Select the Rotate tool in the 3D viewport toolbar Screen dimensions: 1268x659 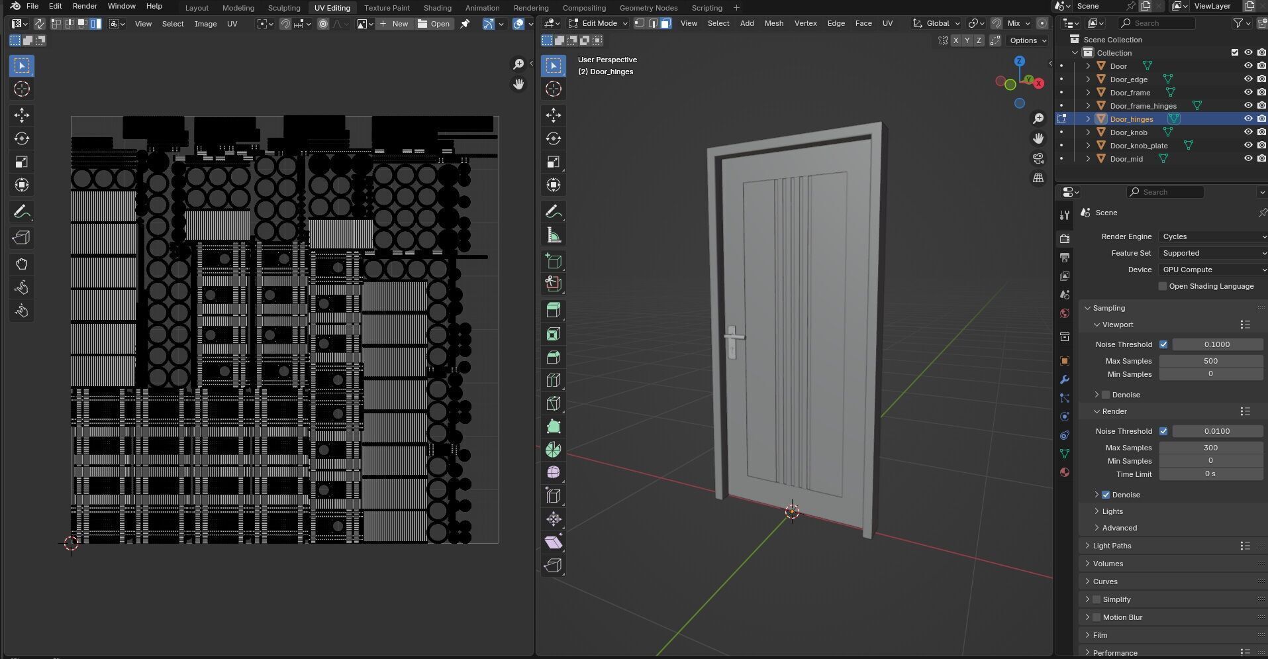tap(554, 138)
